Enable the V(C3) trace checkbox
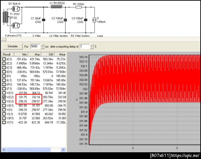This screenshot has height=159, width=201. point(4,102)
